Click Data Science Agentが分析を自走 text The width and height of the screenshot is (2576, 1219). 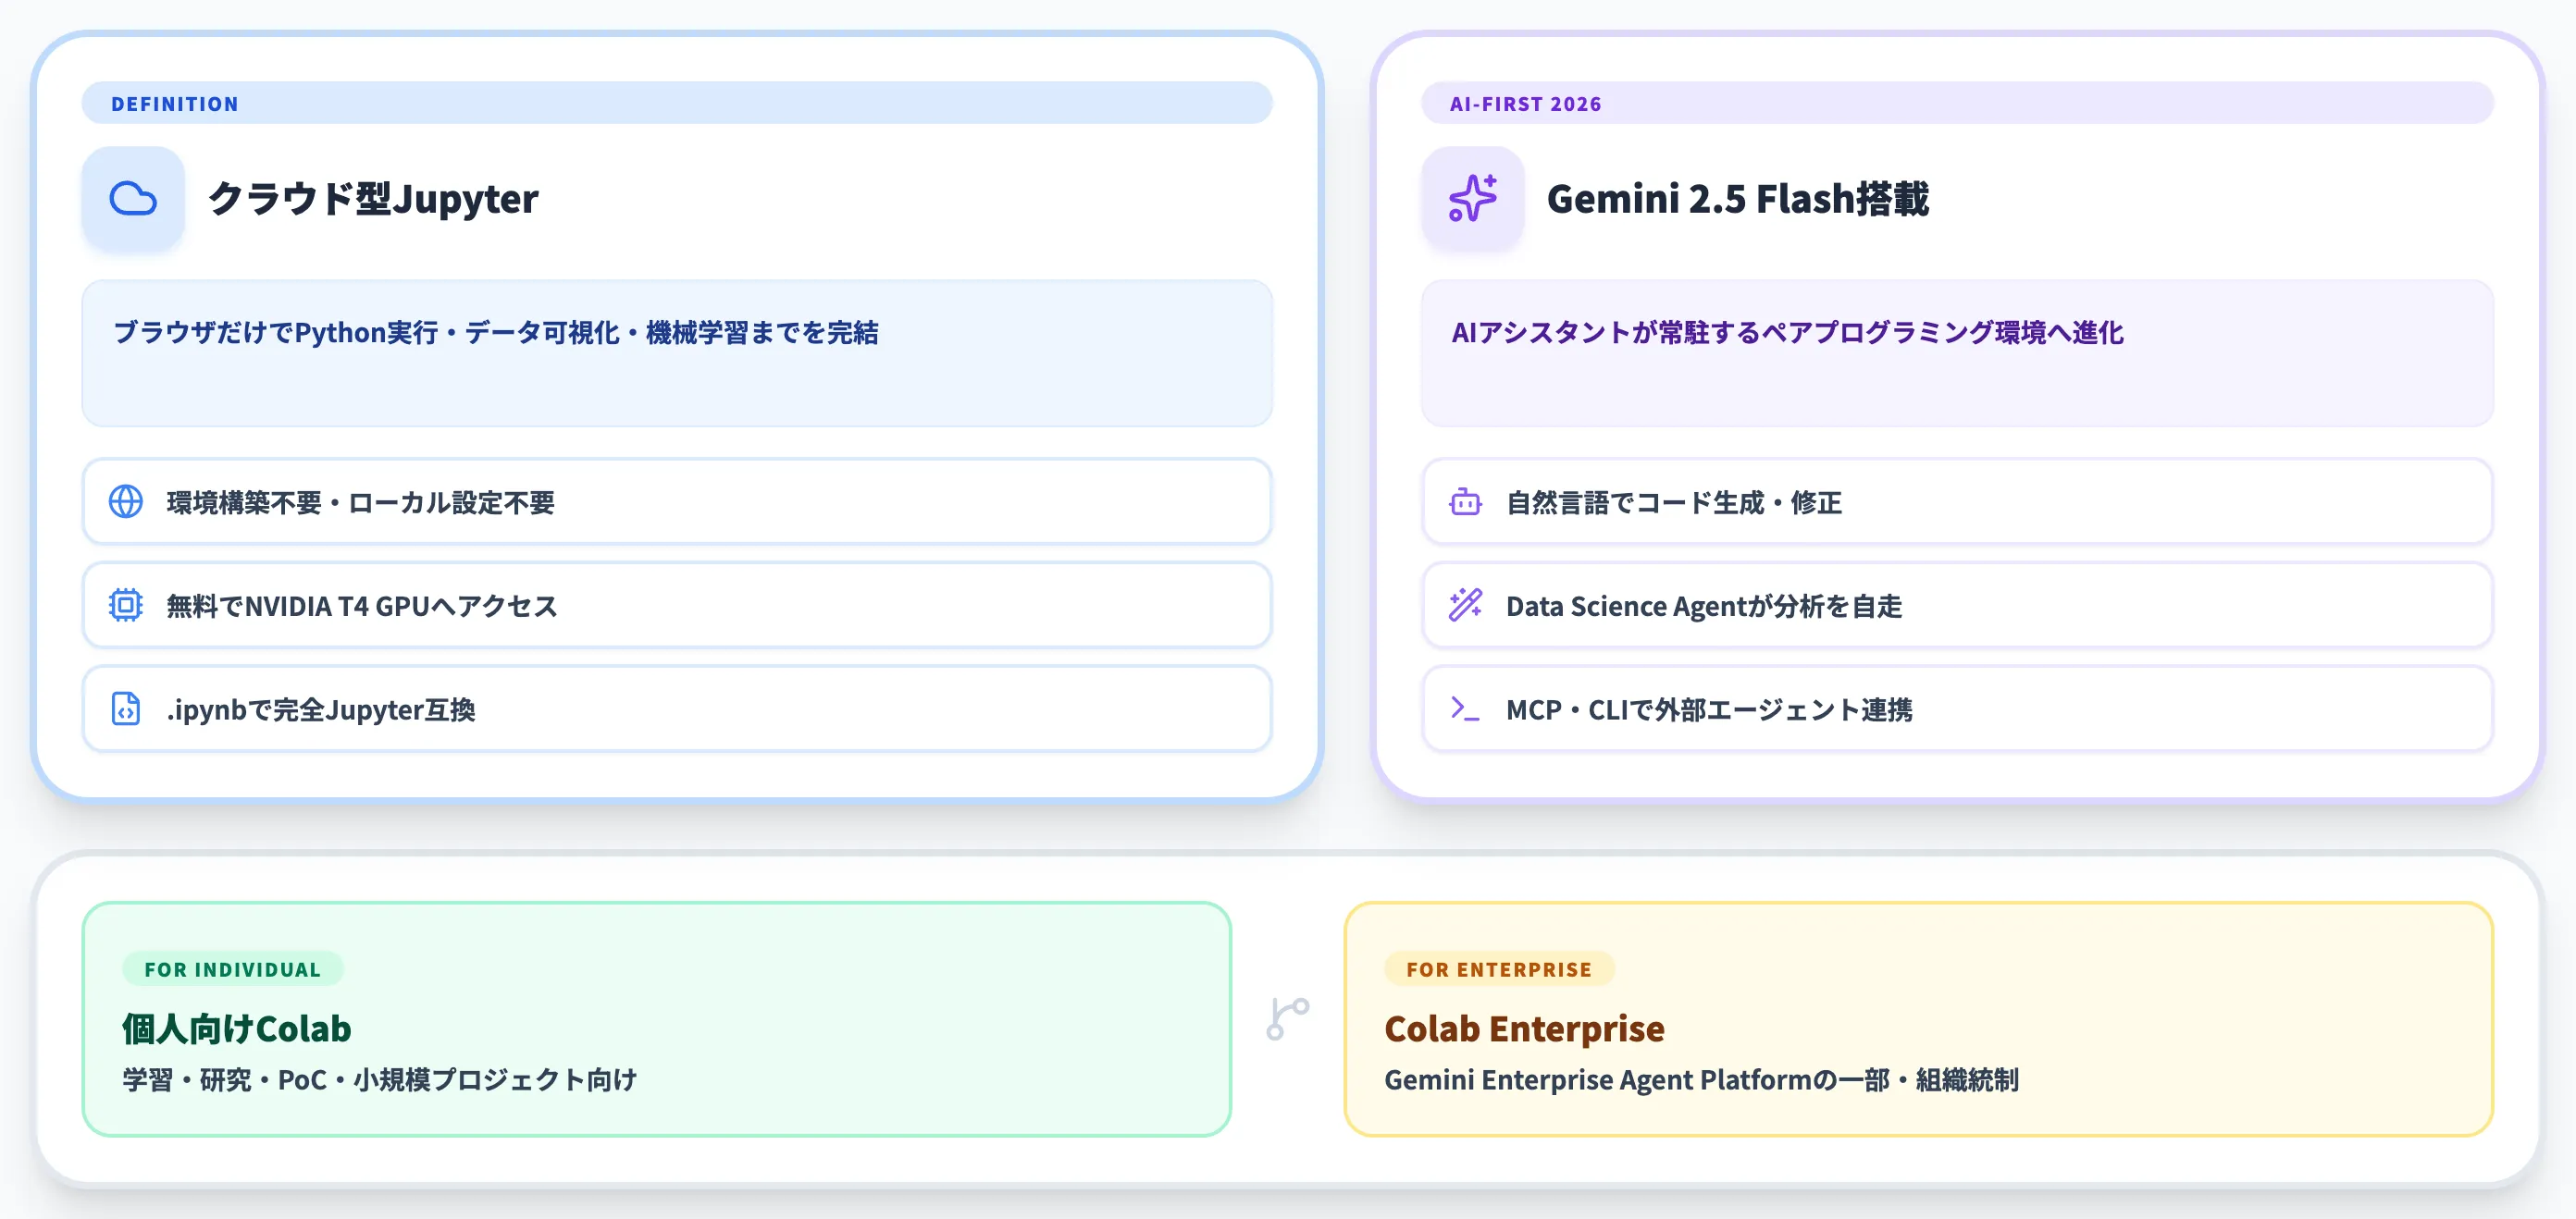(x=1704, y=607)
